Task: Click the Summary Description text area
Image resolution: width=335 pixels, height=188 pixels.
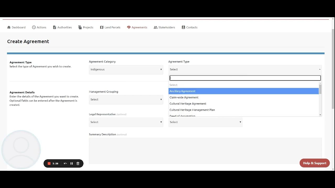Action: point(205,151)
